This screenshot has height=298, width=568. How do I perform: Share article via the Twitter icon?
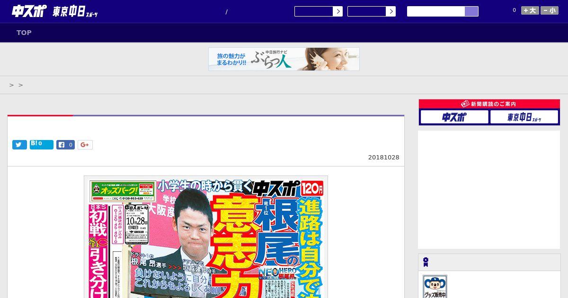point(19,145)
